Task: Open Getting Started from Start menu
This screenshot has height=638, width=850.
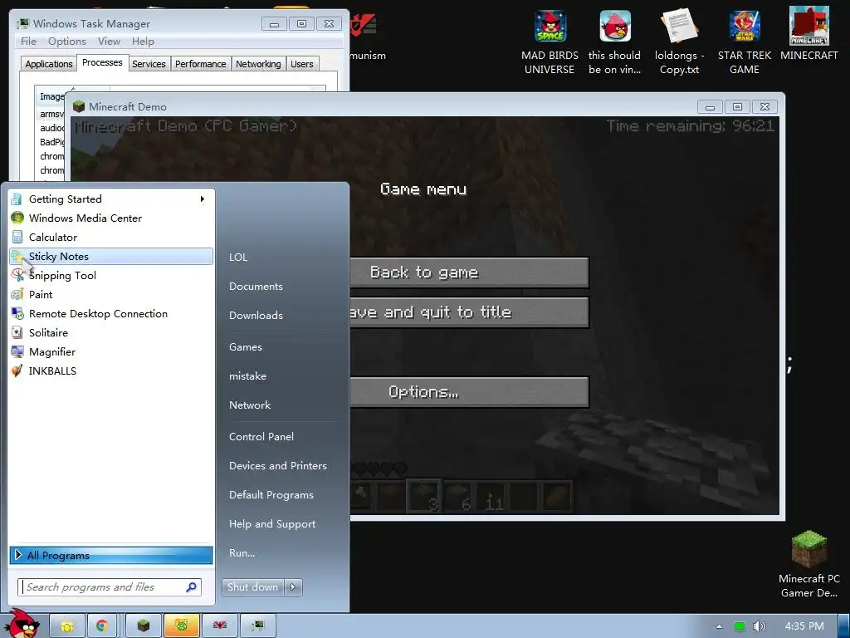Action: click(x=111, y=199)
